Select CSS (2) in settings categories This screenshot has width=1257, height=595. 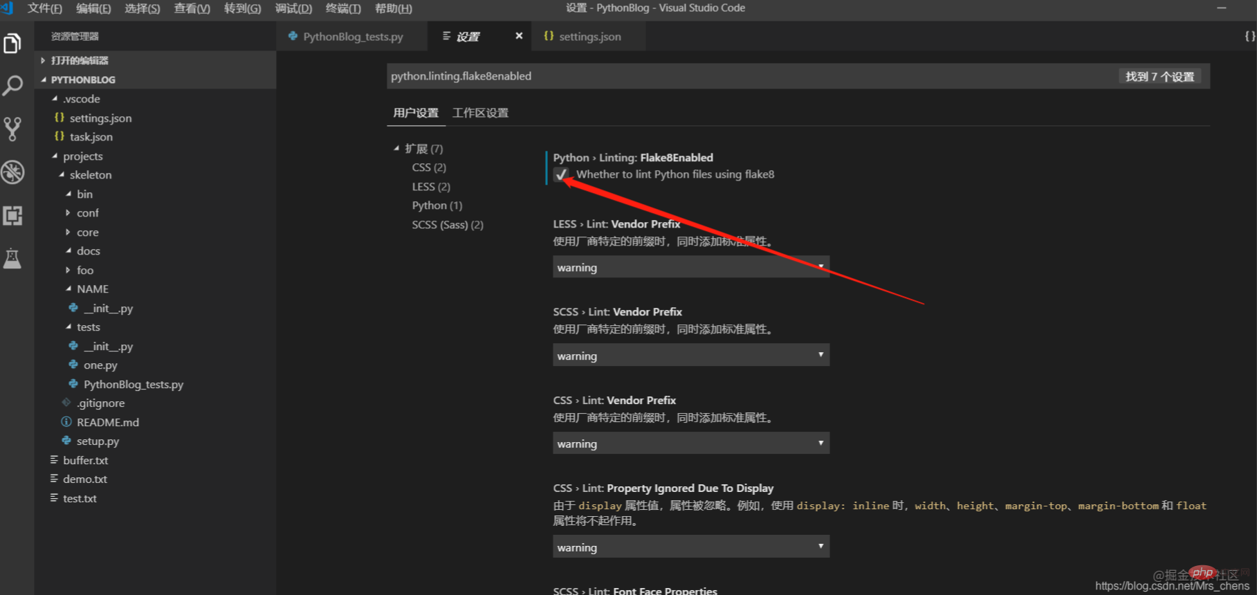429,167
